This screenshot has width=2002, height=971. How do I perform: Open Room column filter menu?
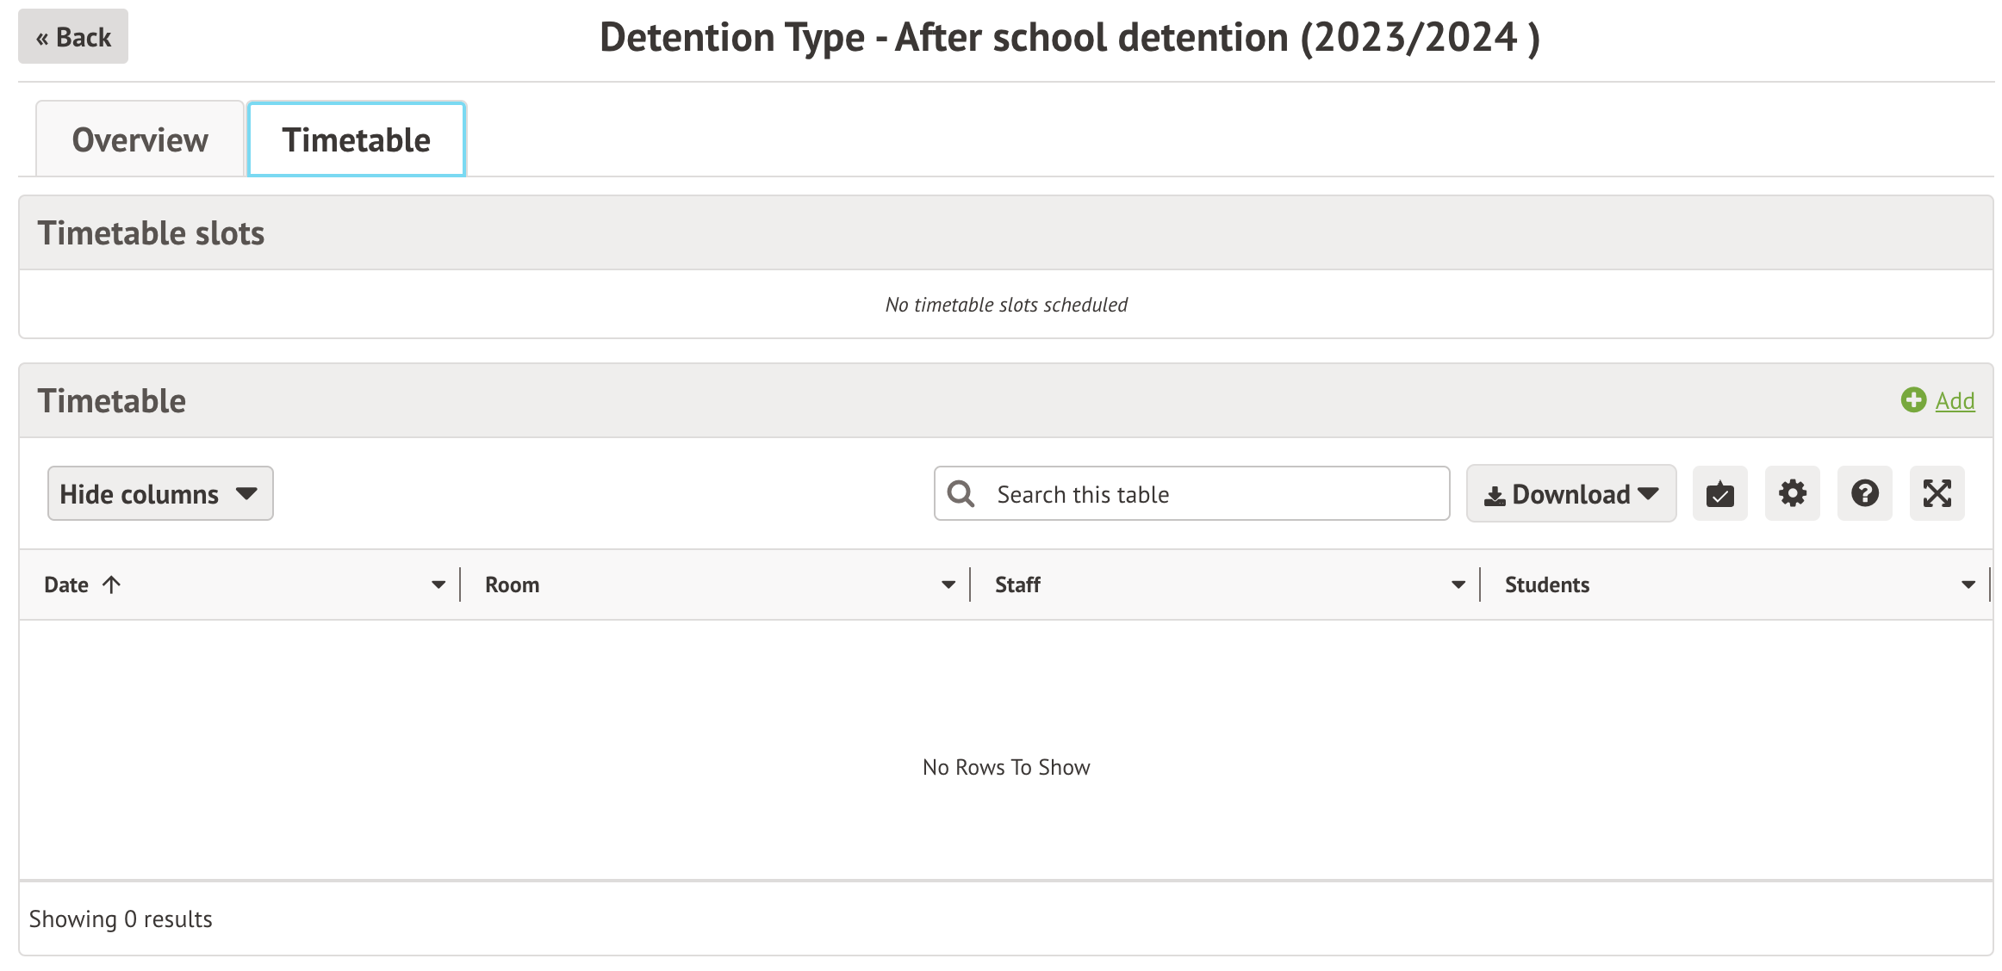pos(948,585)
